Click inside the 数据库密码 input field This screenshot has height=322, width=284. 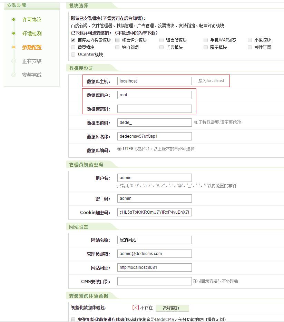point(154,108)
